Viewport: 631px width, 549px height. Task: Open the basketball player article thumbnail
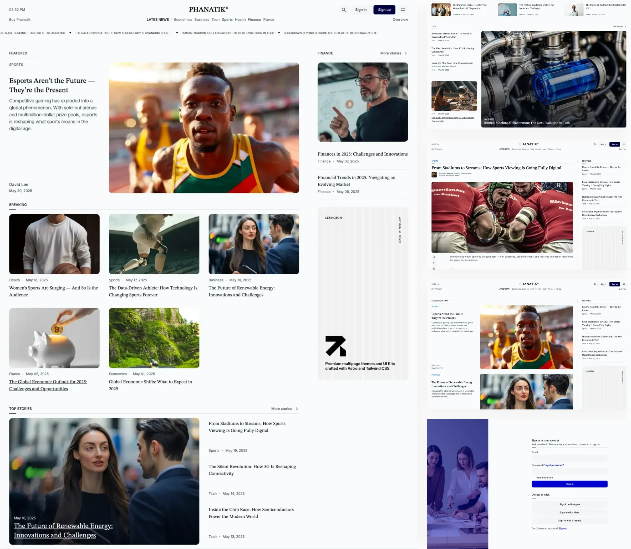(54, 244)
